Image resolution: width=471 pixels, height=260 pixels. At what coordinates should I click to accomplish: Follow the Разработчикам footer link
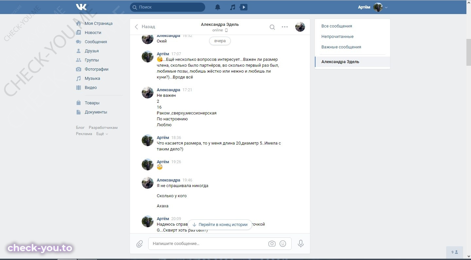pos(103,128)
